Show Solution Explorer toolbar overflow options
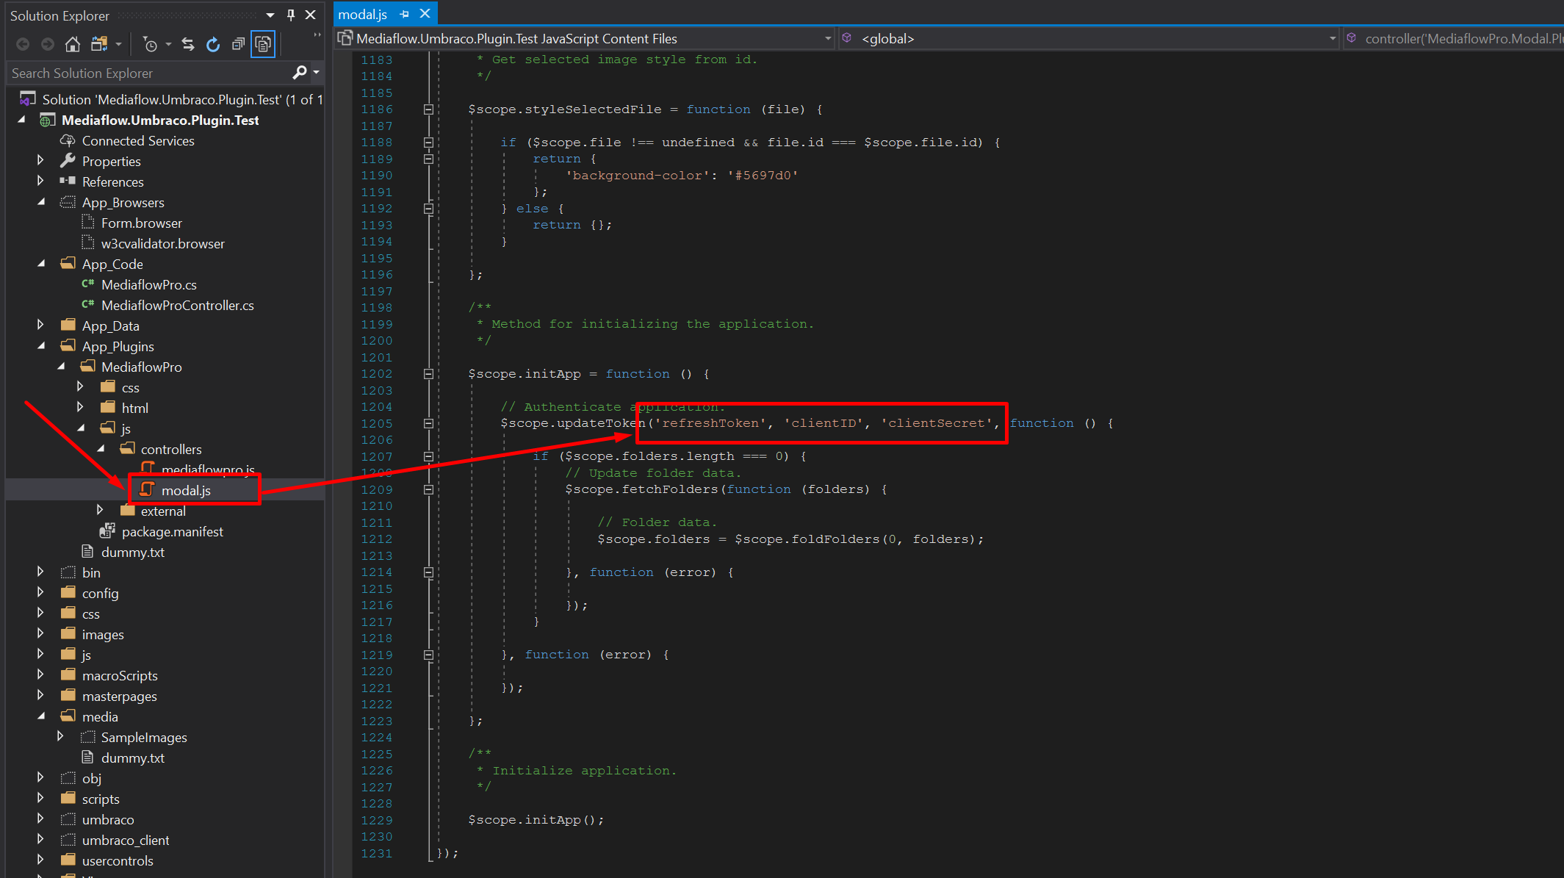The width and height of the screenshot is (1564, 878). point(317,35)
